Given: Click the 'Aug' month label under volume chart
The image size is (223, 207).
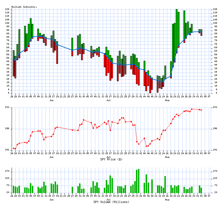Looking at the screenshot, I should (167, 200).
